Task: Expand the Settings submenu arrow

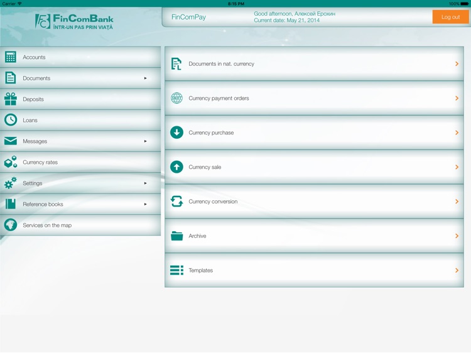Action: click(x=146, y=183)
